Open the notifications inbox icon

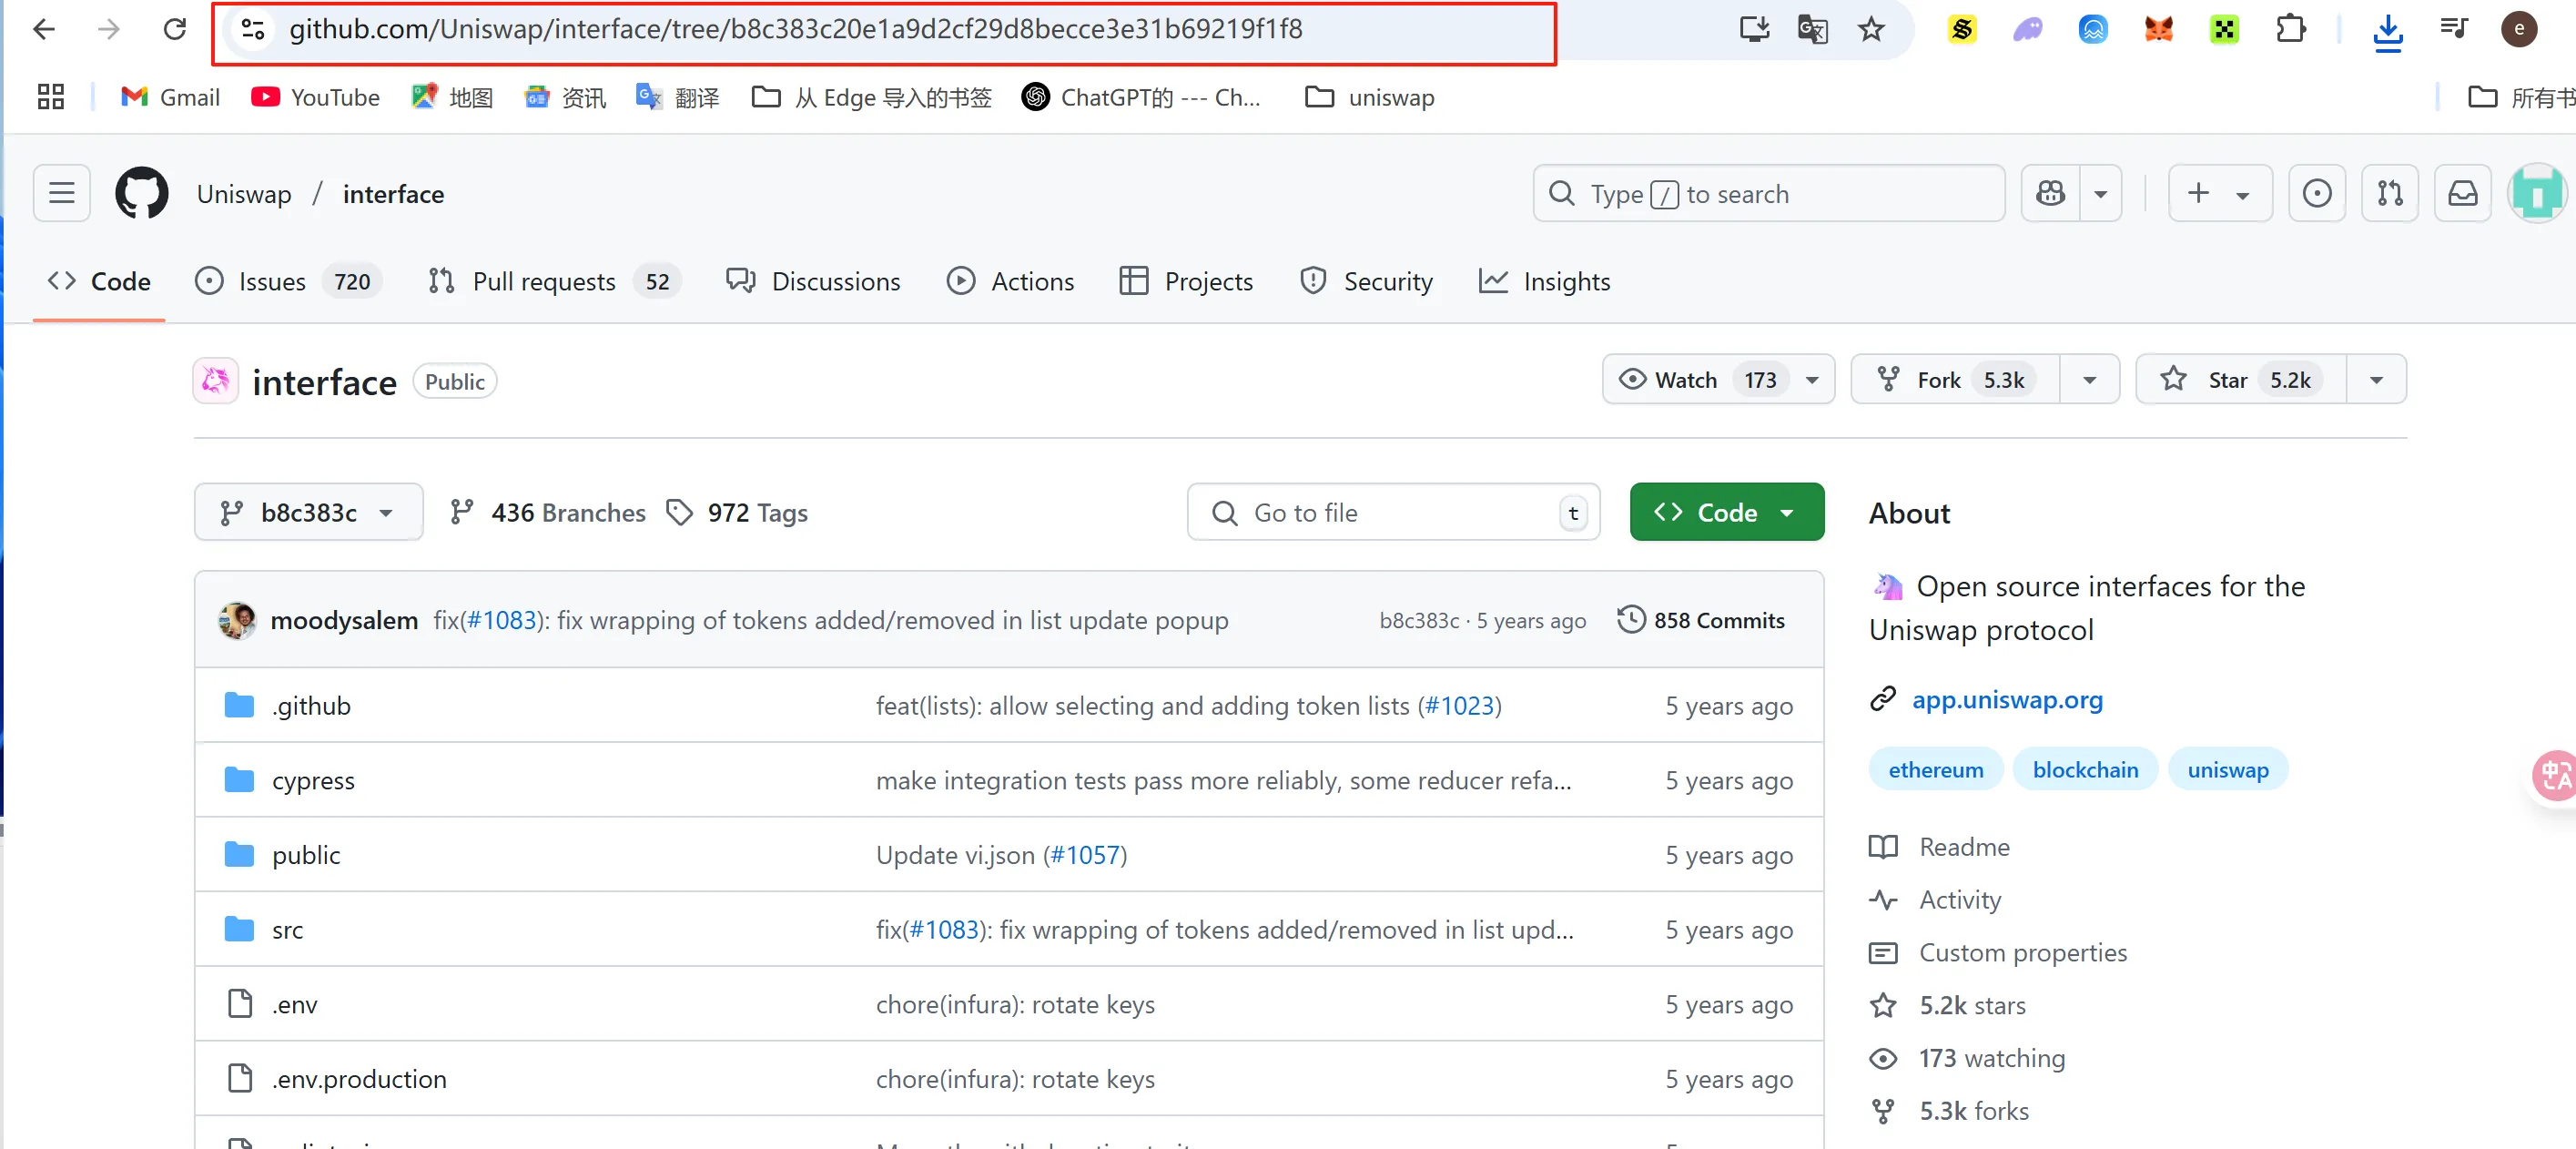[x=2462, y=193]
